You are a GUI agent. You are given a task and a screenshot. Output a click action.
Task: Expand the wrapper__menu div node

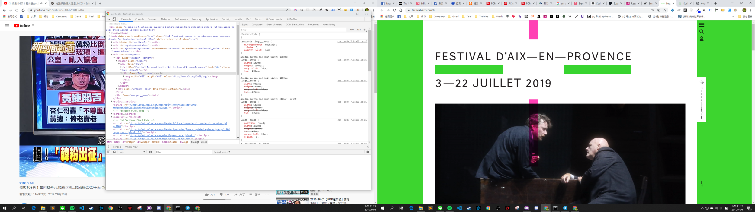point(114,95)
